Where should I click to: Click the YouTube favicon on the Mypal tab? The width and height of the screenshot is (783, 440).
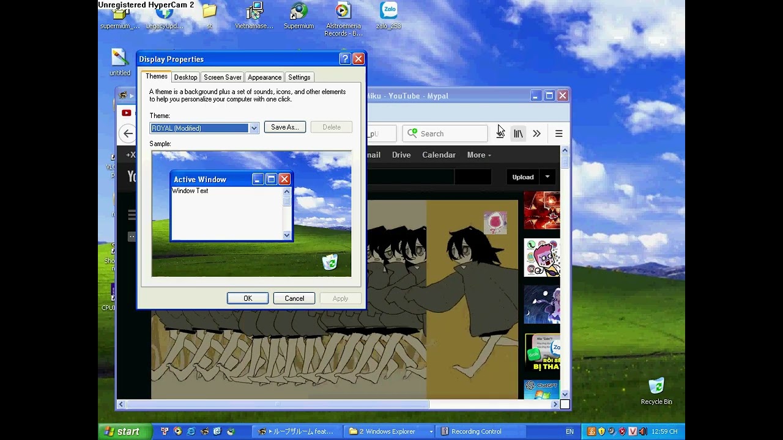(126, 112)
